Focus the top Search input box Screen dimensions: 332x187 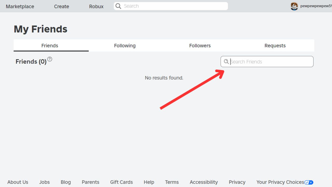click(x=174, y=6)
